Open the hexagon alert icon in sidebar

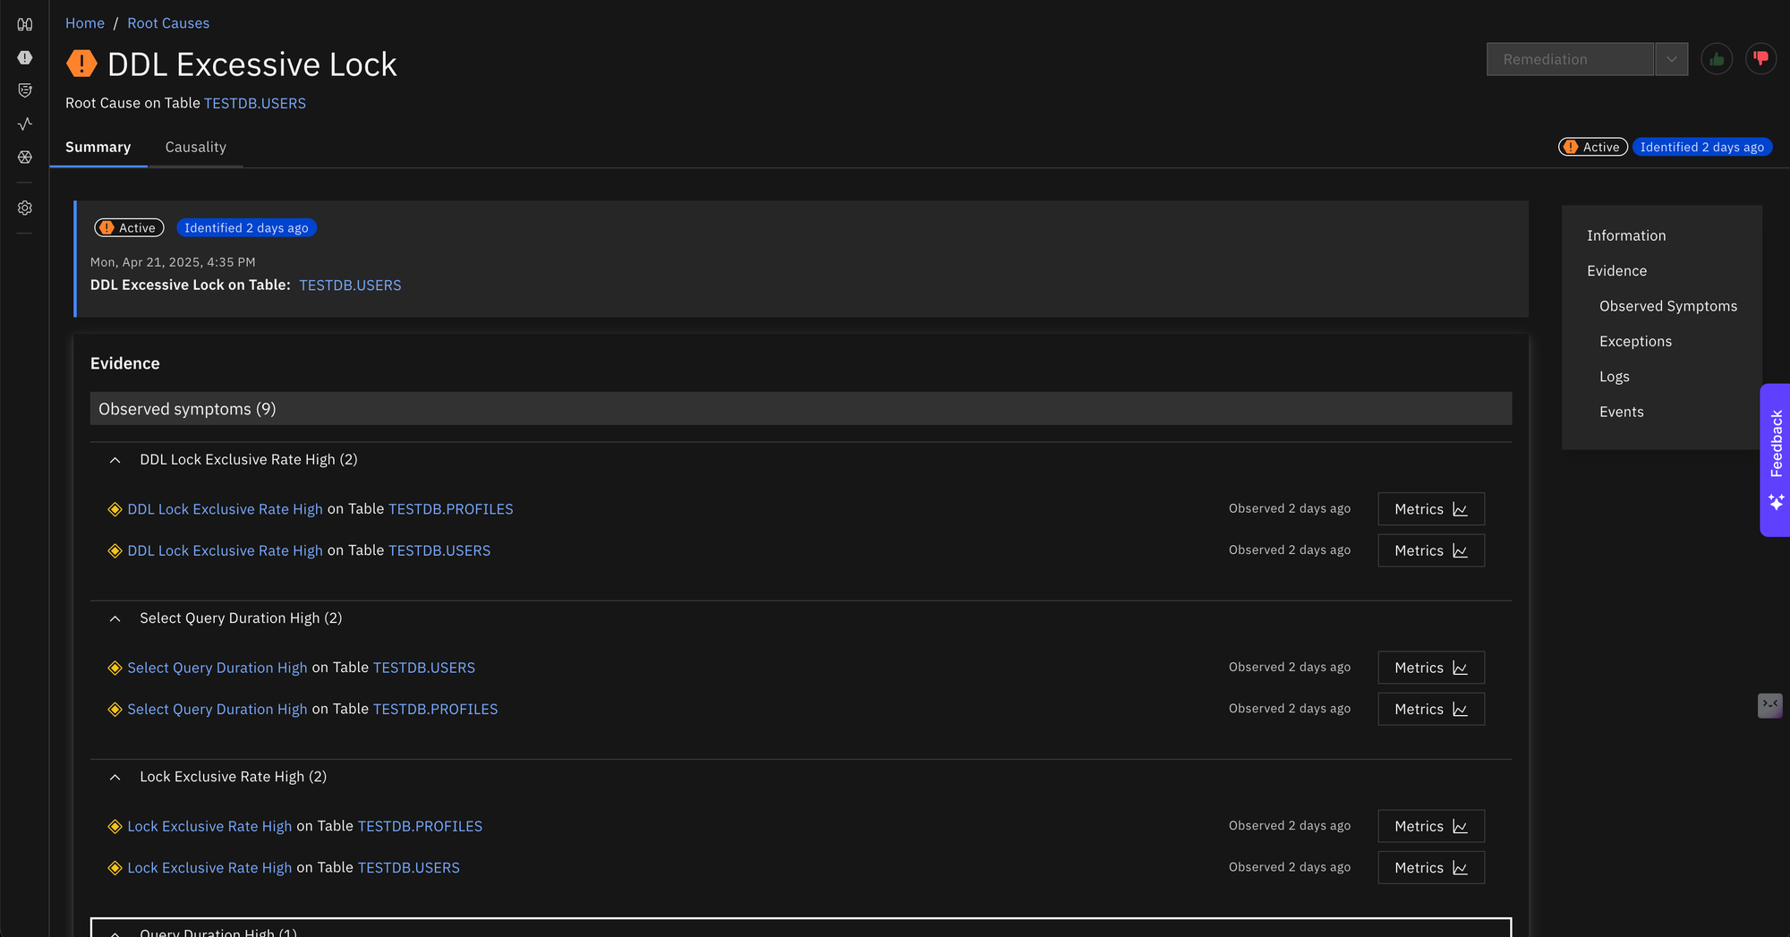pos(25,57)
